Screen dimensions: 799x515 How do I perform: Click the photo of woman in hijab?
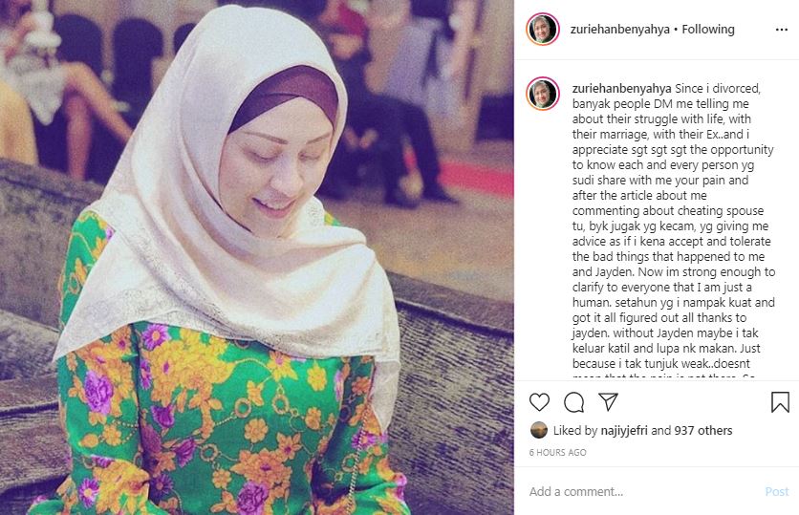click(x=257, y=257)
